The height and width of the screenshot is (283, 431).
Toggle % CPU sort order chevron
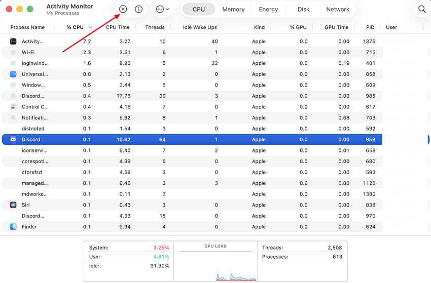click(x=90, y=27)
